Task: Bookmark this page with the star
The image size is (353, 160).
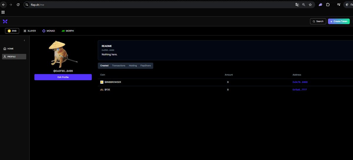Action: tap(310, 4)
